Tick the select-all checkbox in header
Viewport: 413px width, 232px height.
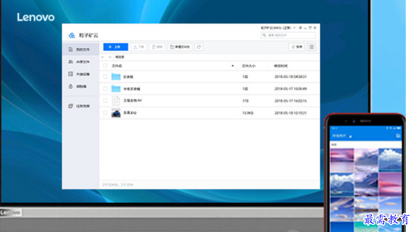(x=105, y=66)
